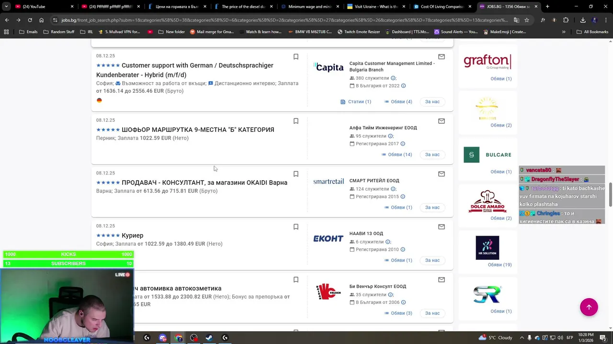Open Dolce Amaro Pizza Обяви (2)
613x344 pixels.
pyautogui.click(x=501, y=218)
